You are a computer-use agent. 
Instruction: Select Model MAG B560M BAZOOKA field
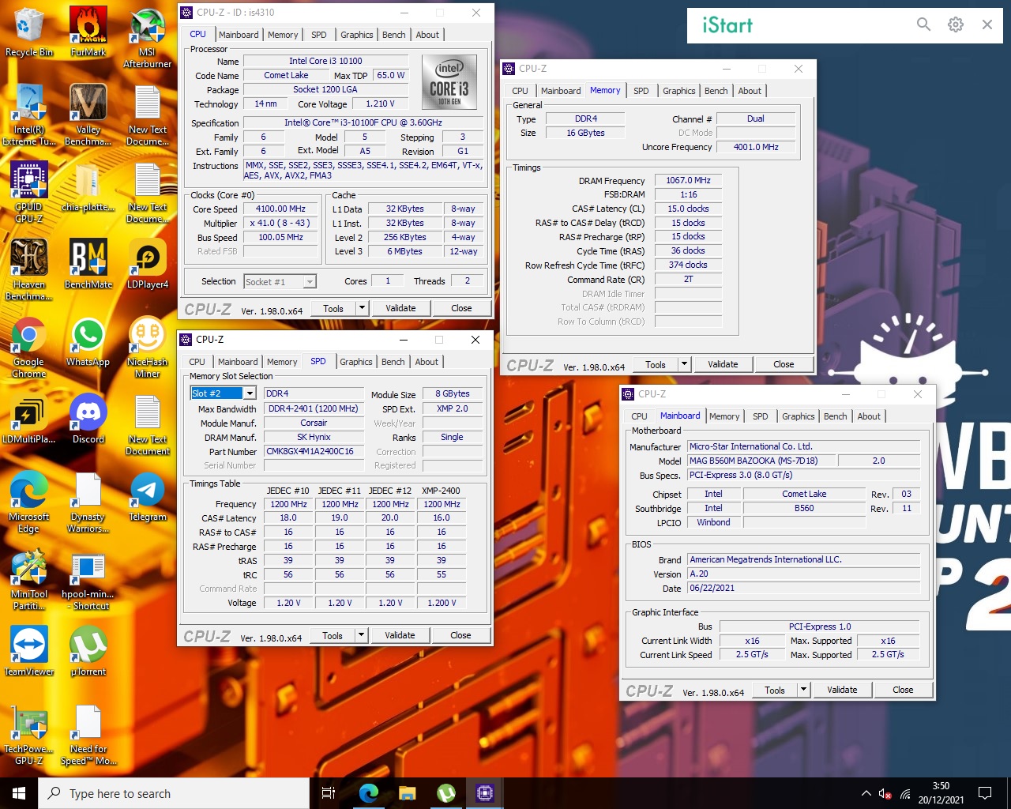[761, 461]
